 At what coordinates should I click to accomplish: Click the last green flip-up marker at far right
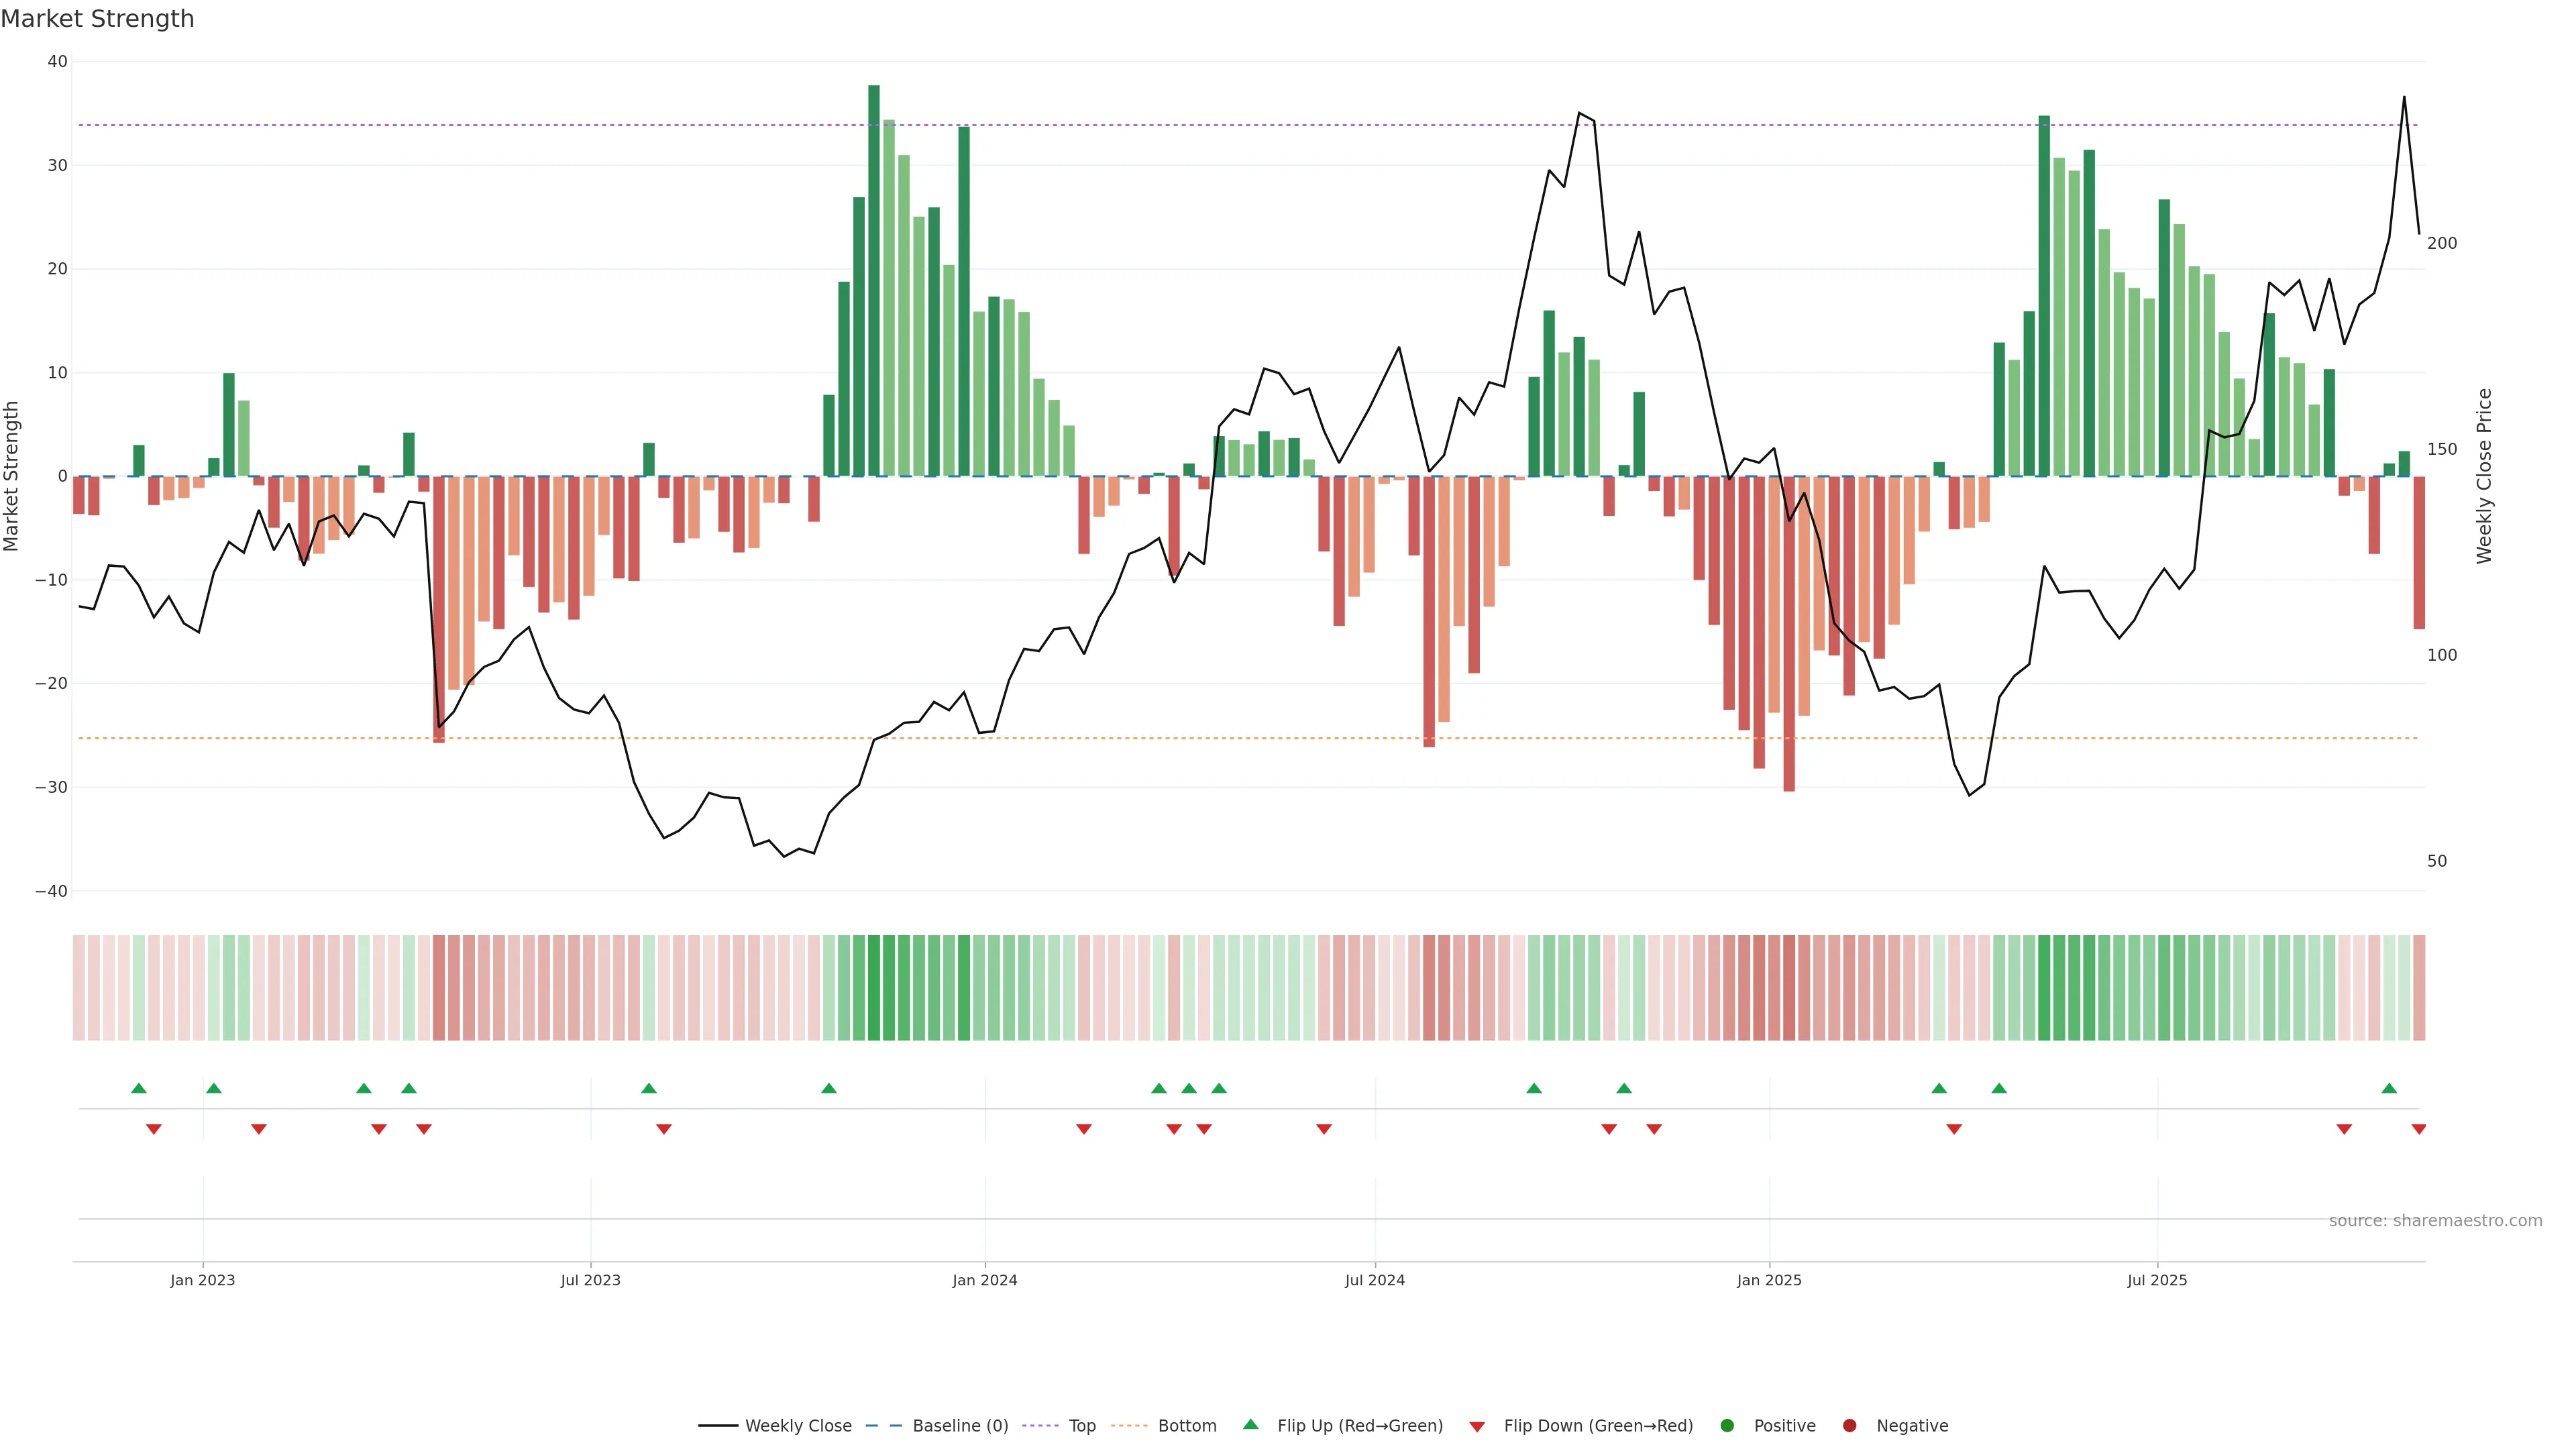click(x=2389, y=1088)
